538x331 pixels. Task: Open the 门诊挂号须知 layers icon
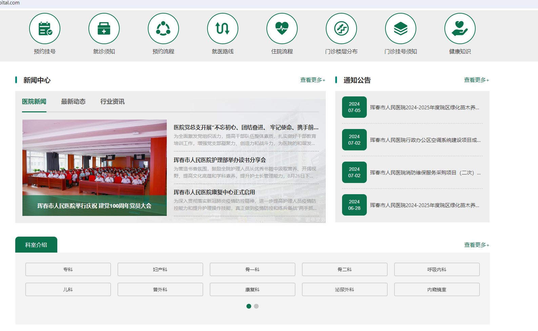tap(401, 29)
